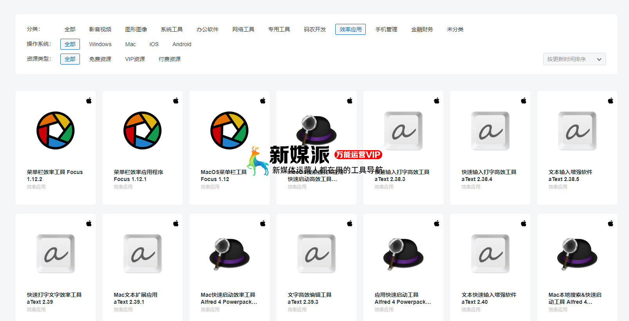Filter category by 未分类
This screenshot has height=321, width=629.
[455, 29]
